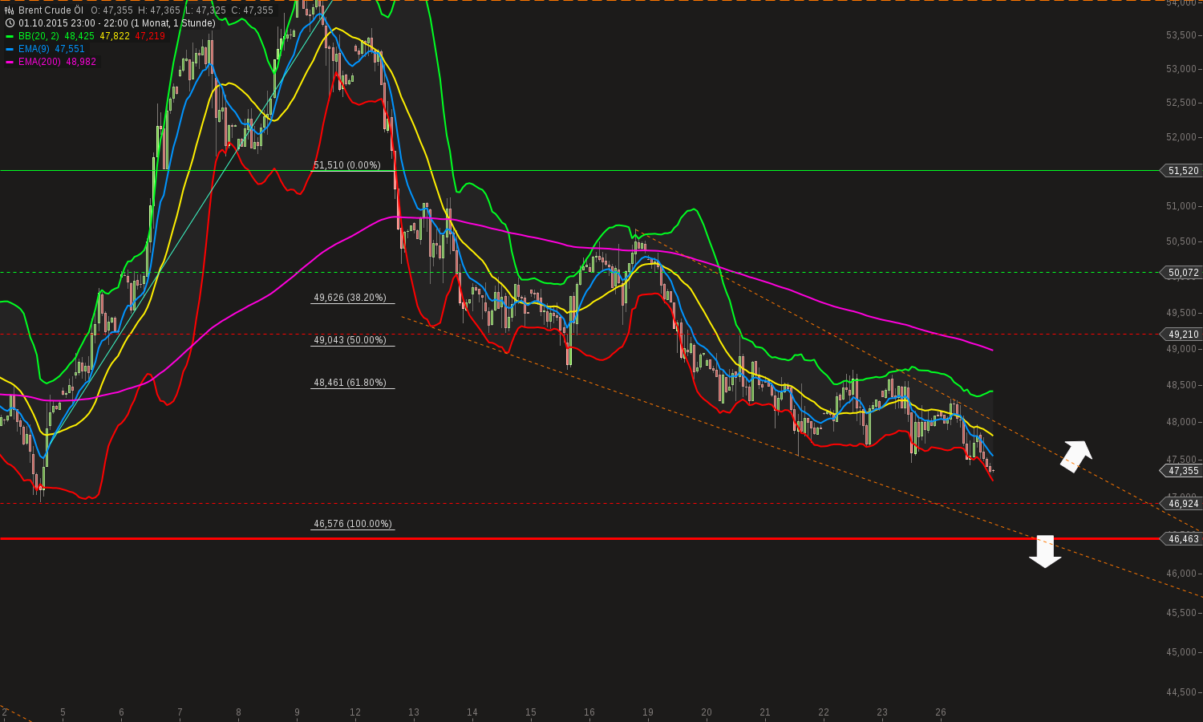Click the 48,000 price axis label

1181,422
